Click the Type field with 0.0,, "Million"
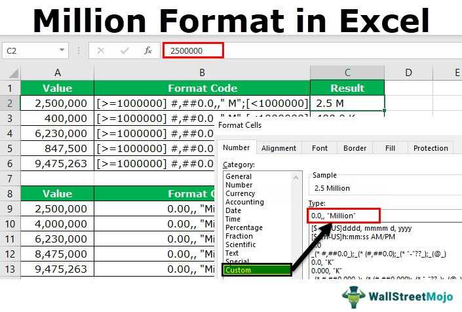 point(343,216)
